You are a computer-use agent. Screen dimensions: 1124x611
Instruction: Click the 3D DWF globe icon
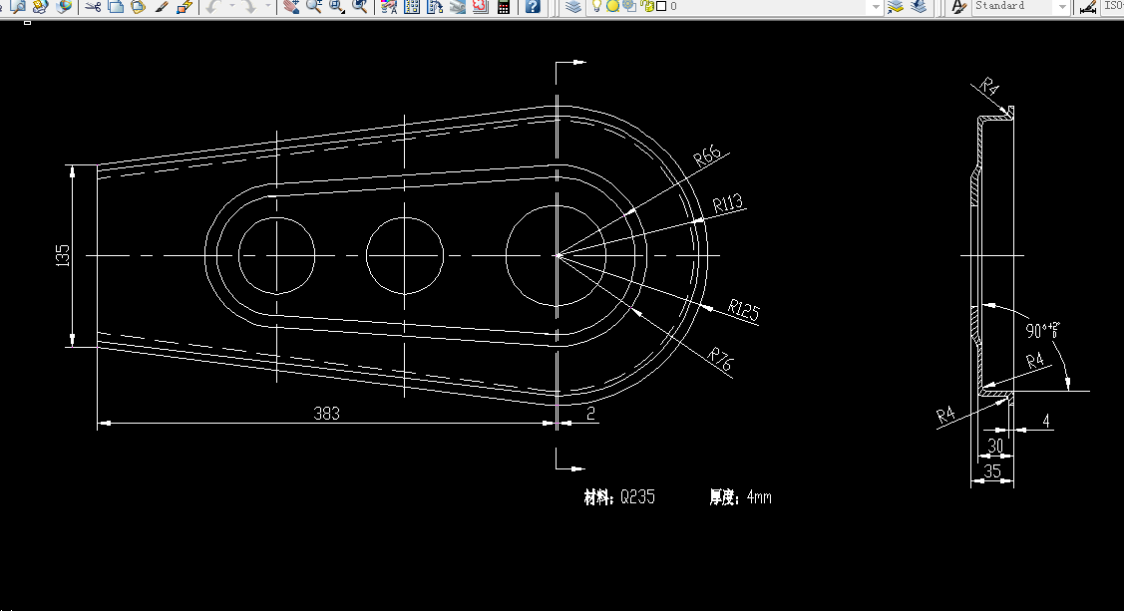(64, 6)
